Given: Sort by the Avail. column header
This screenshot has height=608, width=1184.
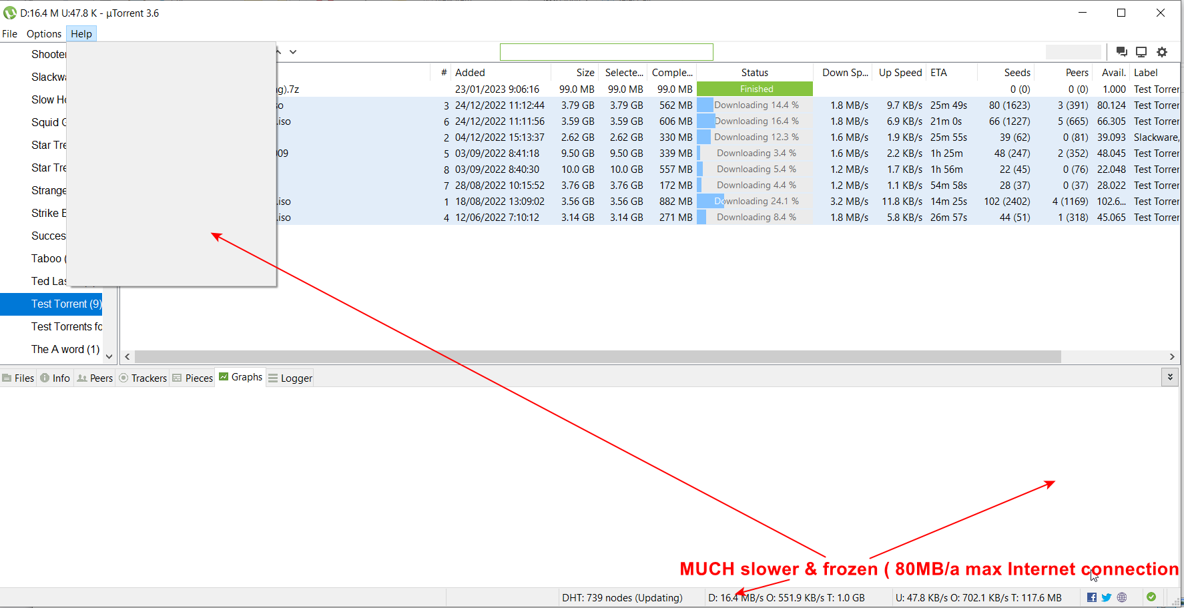Looking at the screenshot, I should click(x=1111, y=73).
